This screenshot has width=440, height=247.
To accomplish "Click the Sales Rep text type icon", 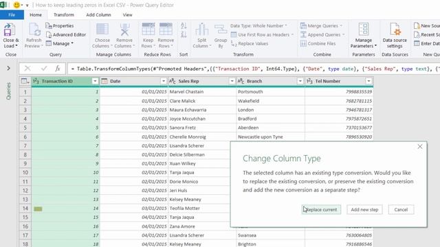I will point(173,81).
